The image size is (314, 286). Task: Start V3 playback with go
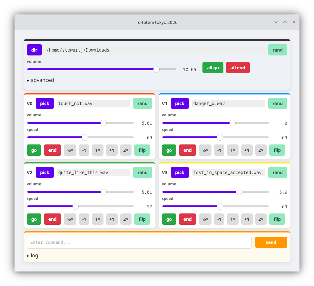tap(169, 219)
